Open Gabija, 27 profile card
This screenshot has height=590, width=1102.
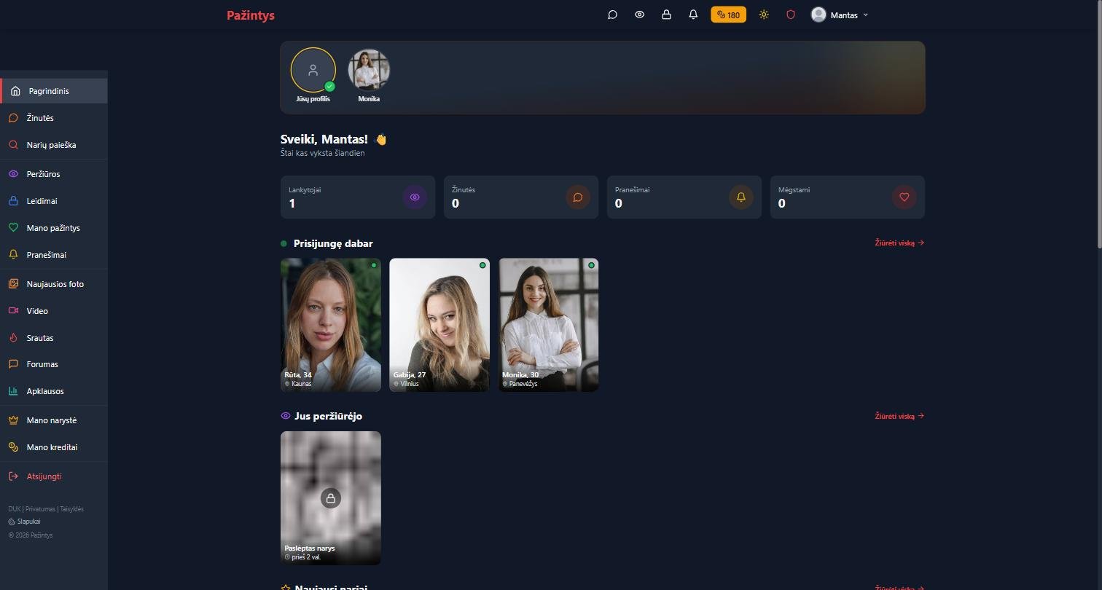(x=439, y=325)
